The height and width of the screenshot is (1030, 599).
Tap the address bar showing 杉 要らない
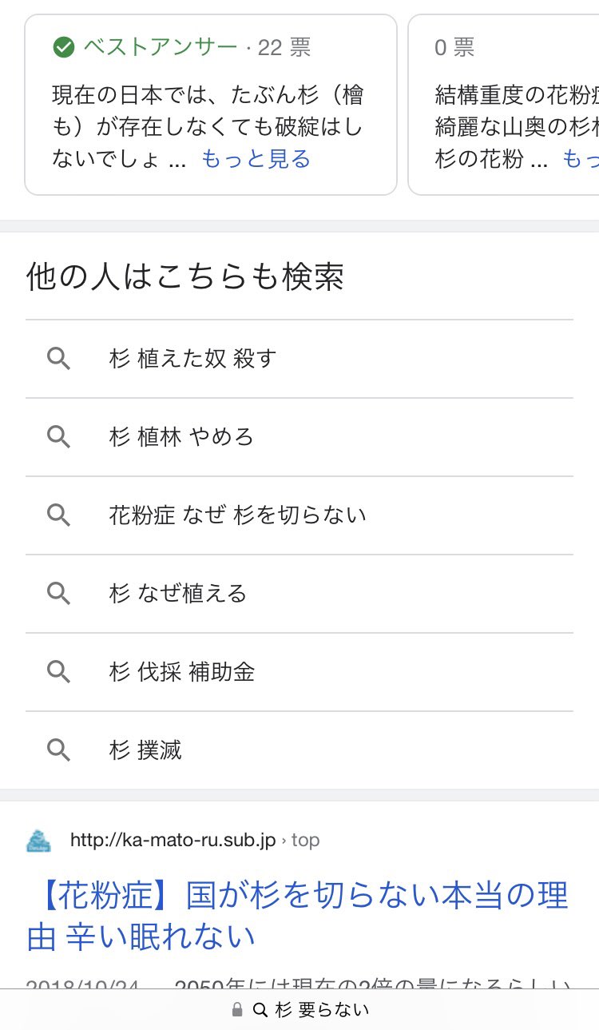[x=299, y=1010]
